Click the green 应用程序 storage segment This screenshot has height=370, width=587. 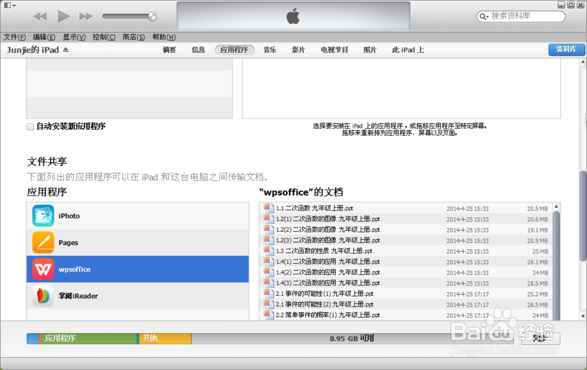89,338
